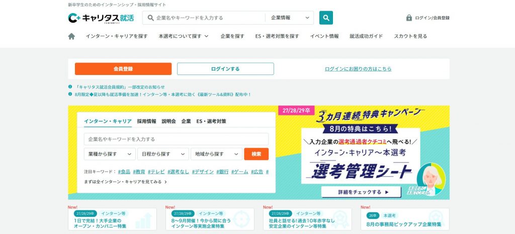This screenshot has width=515, height=234.
Task: Click the #食品 keyword tag
Action: [124, 172]
